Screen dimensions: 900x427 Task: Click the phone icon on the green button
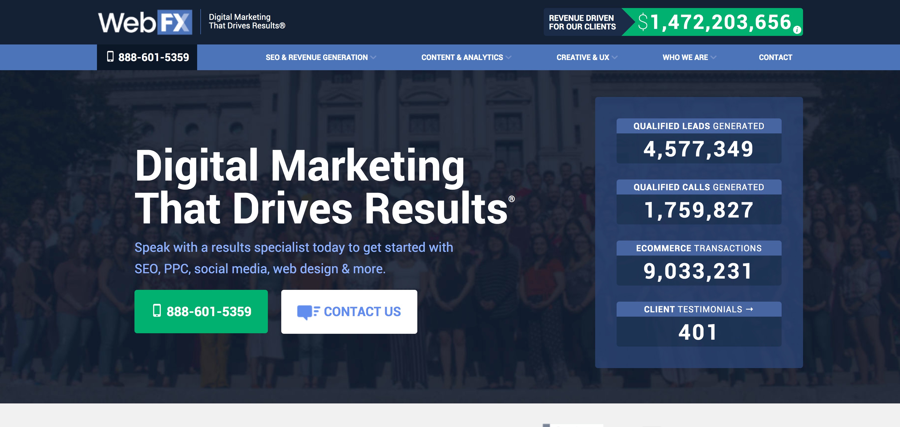point(157,311)
